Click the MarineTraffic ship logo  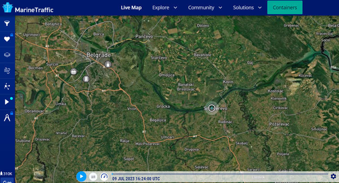[8, 7]
